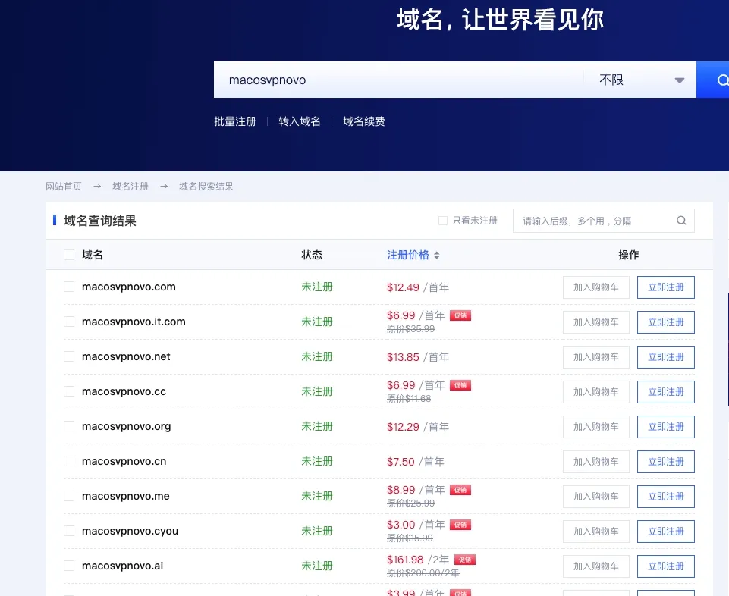Viewport: 729px width, 596px height.
Task: Register macosvpnovo.net now
Action: tap(666, 357)
